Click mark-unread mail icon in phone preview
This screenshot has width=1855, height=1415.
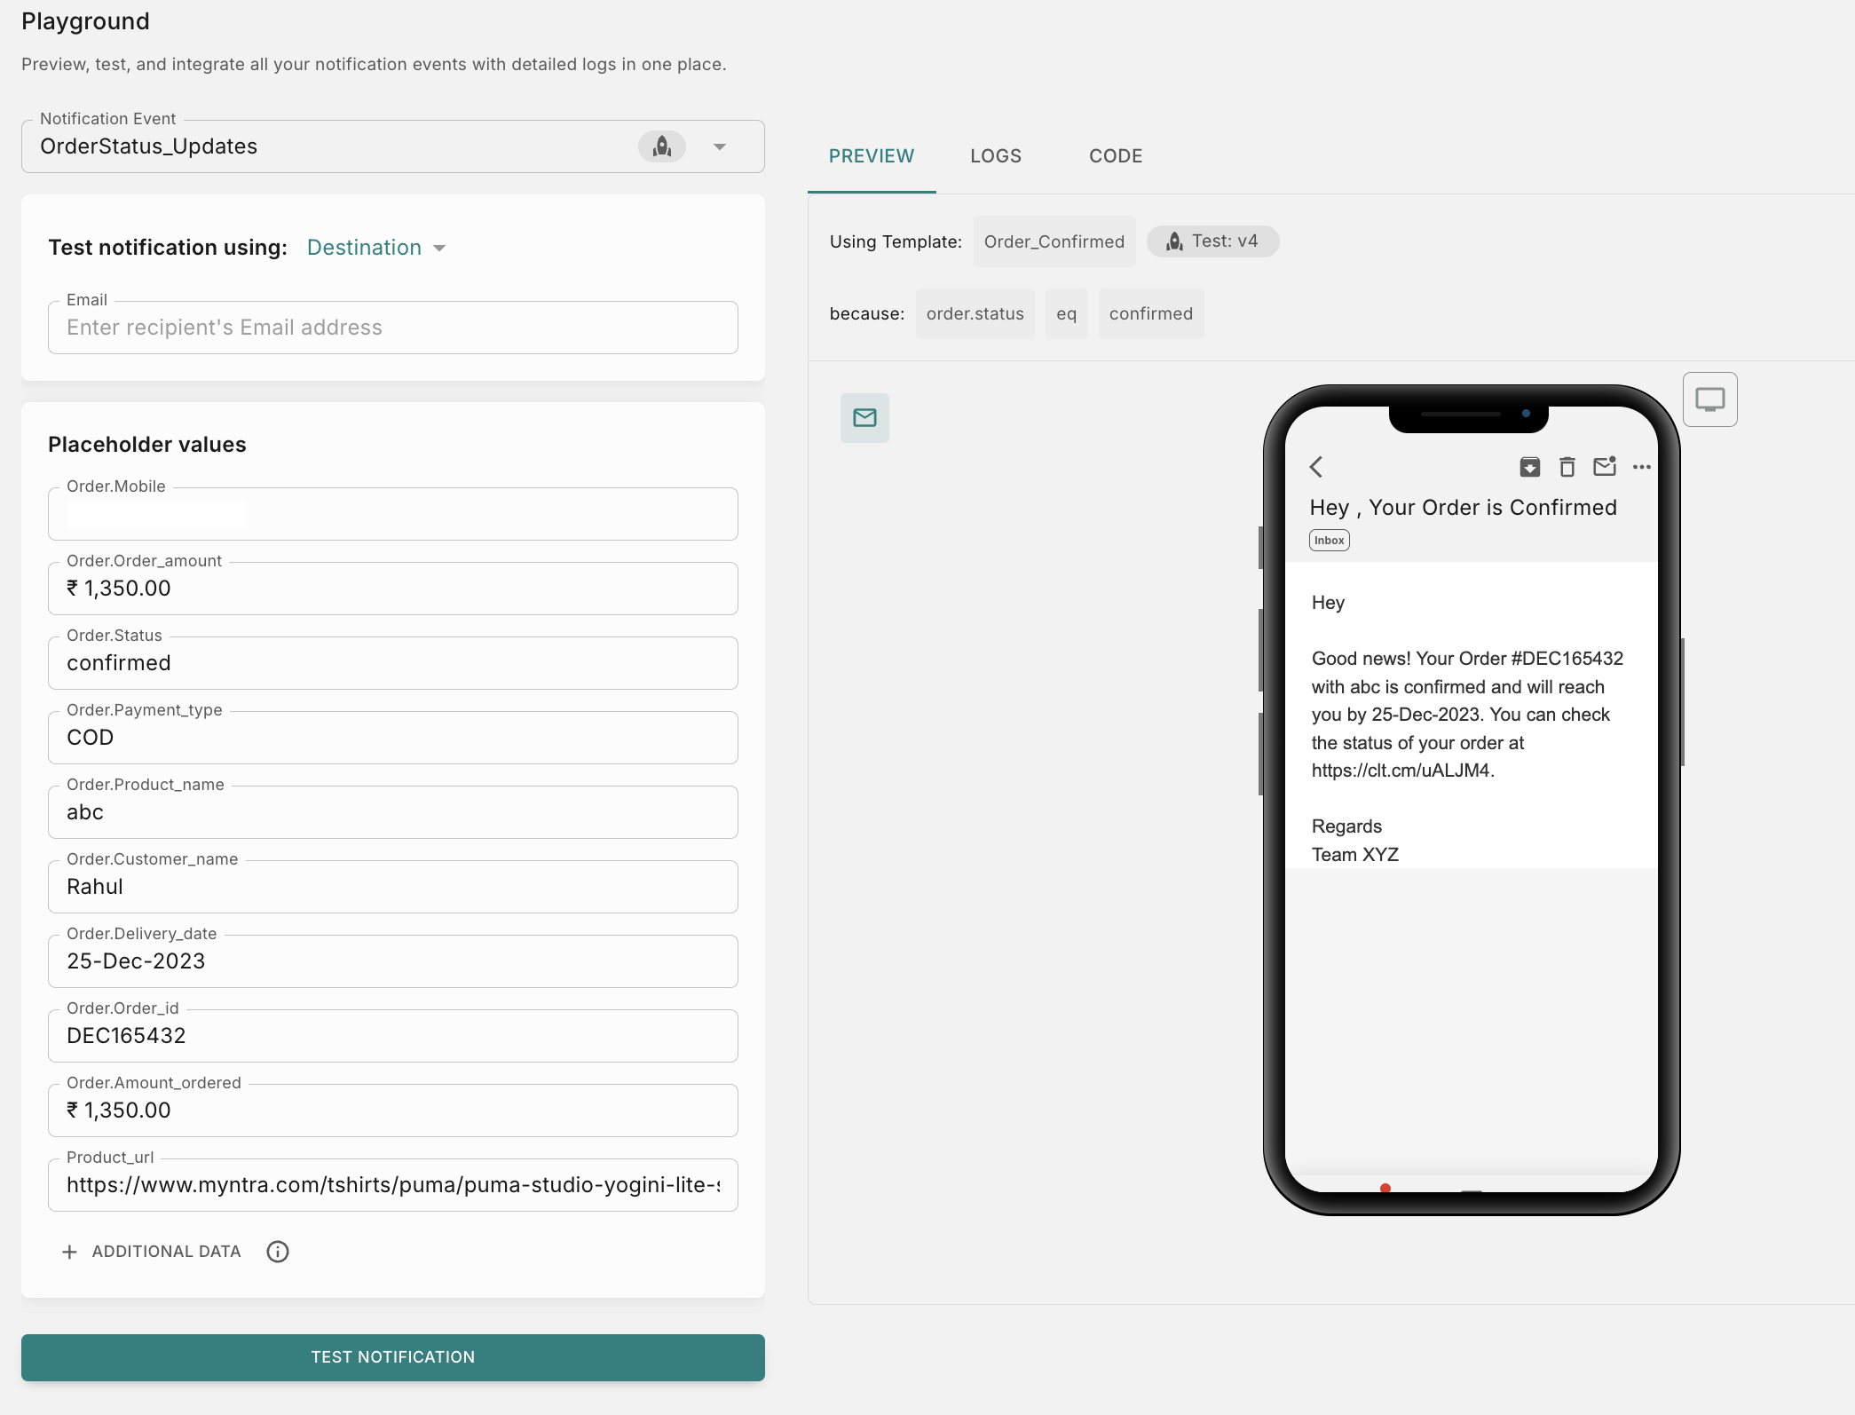click(1605, 467)
